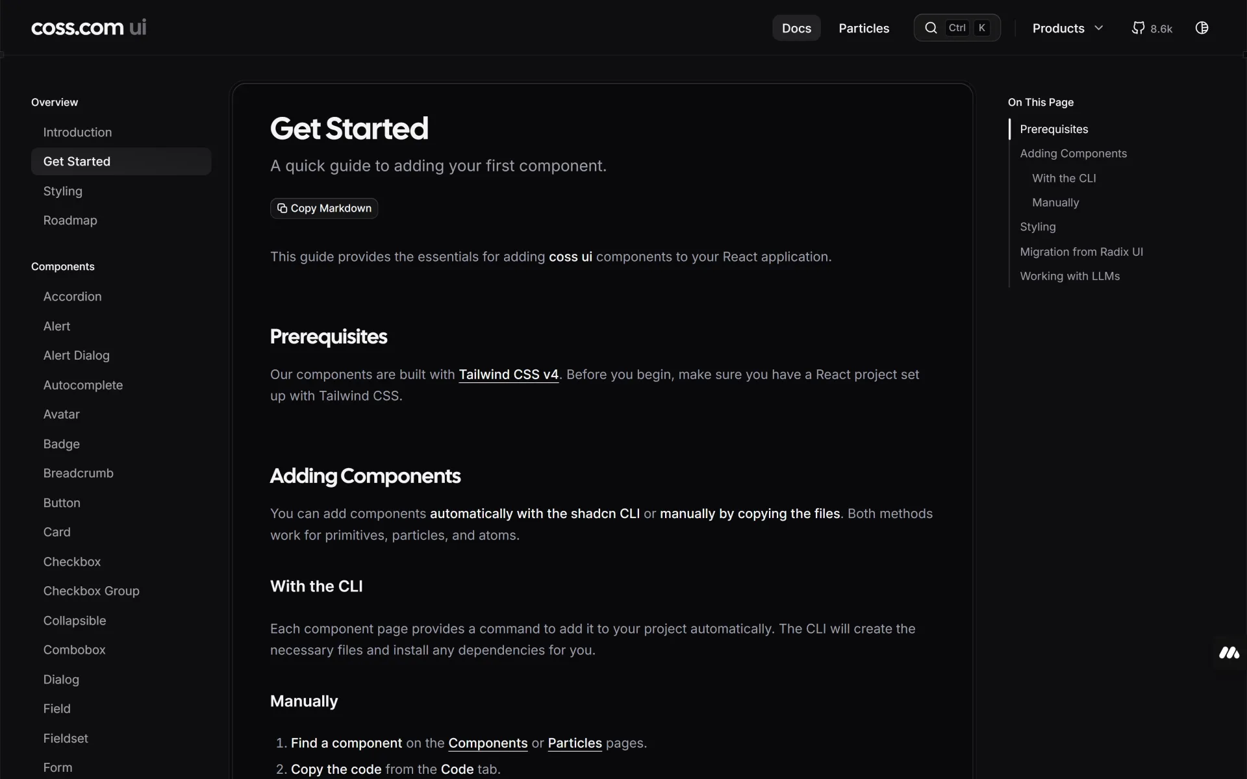Click the coss.com ui logo

tap(89, 28)
